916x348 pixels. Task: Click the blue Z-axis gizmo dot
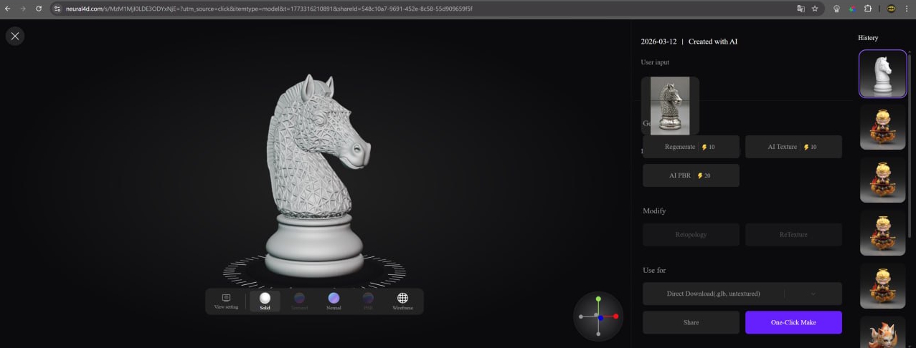click(x=600, y=317)
